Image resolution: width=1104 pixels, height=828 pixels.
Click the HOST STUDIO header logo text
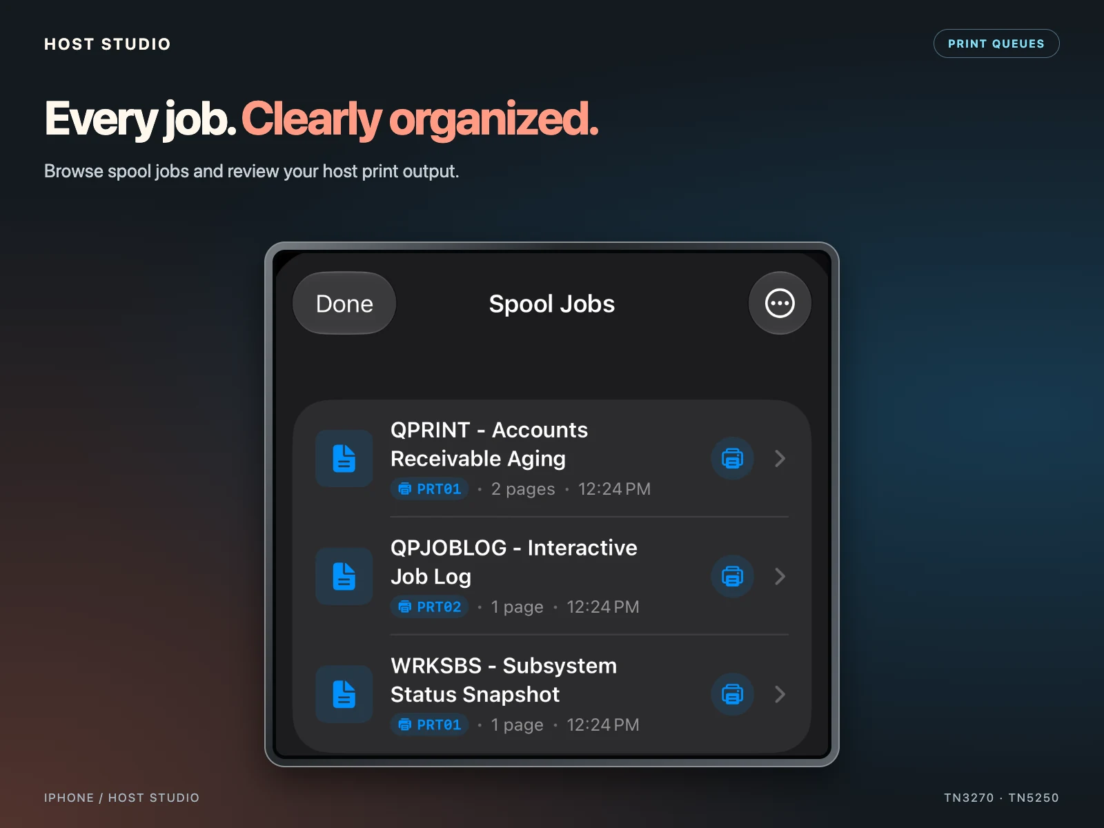tap(108, 44)
